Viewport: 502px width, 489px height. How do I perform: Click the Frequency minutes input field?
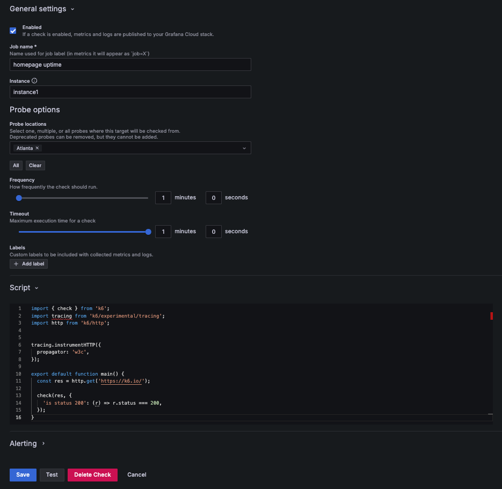click(x=163, y=197)
